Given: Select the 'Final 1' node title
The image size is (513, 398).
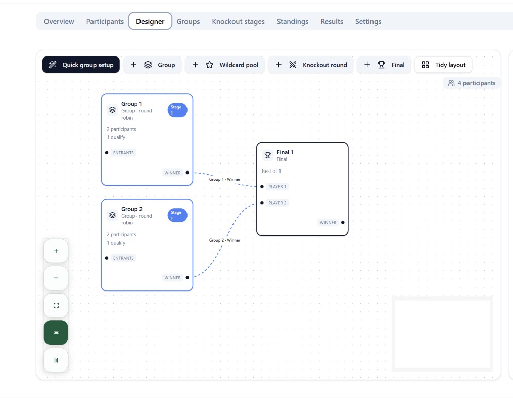Looking at the screenshot, I should click(x=285, y=152).
